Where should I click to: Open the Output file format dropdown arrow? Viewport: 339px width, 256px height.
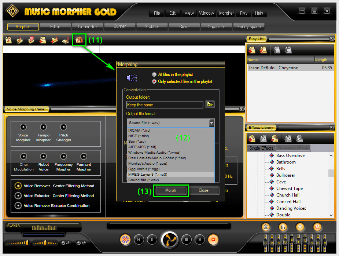pos(212,123)
